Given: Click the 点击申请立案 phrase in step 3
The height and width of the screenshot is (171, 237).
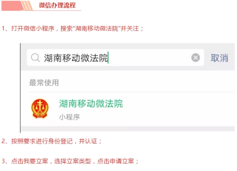Looking at the screenshot, I should (x=116, y=161).
